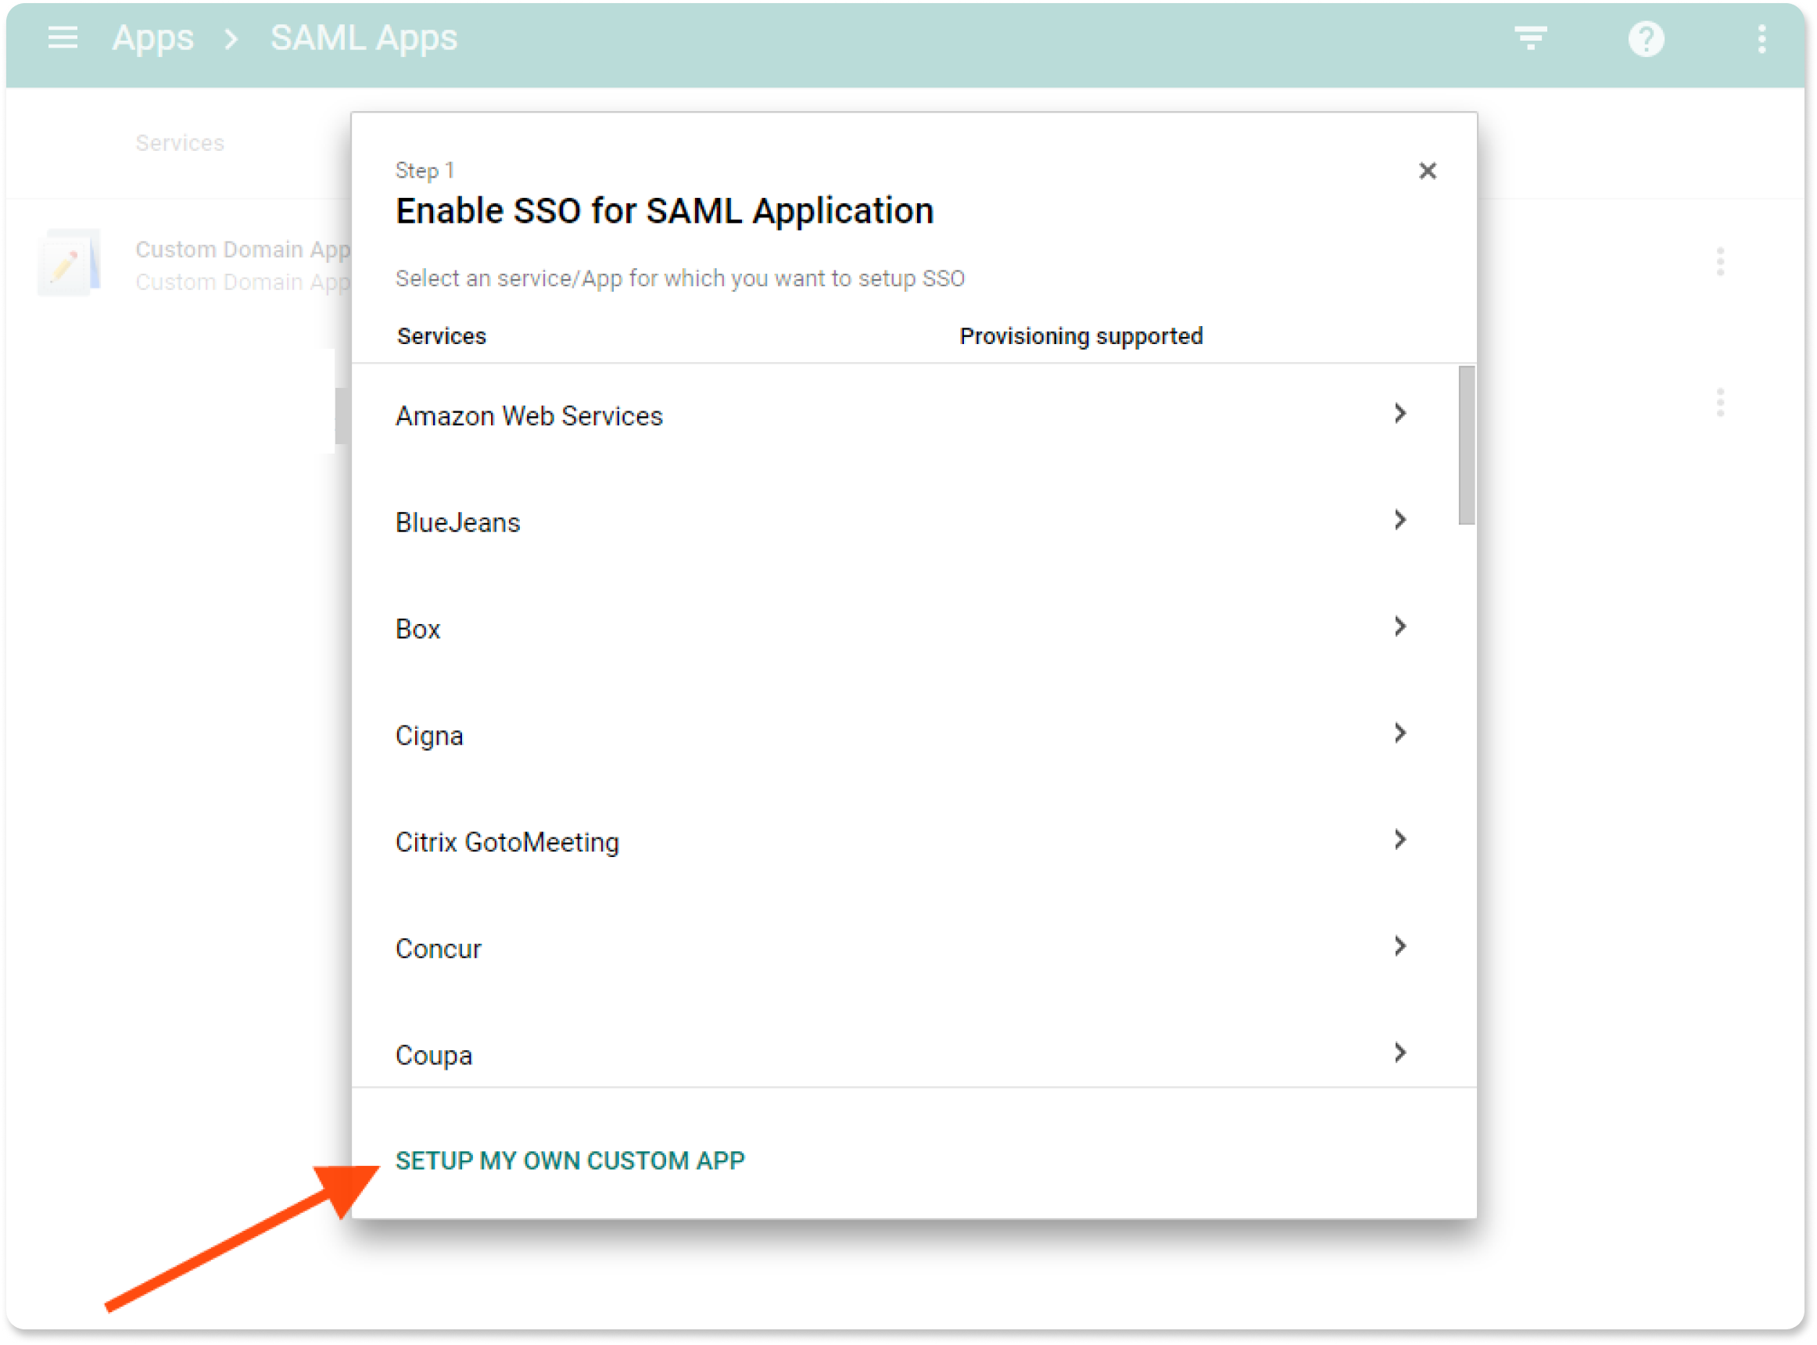This screenshot has width=1817, height=1345.
Task: Open the hamburger main menu
Action: click(63, 38)
